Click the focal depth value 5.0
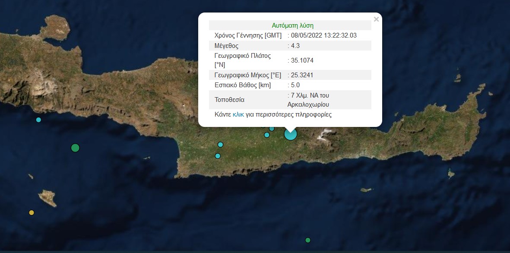The image size is (510, 253). click(x=295, y=85)
